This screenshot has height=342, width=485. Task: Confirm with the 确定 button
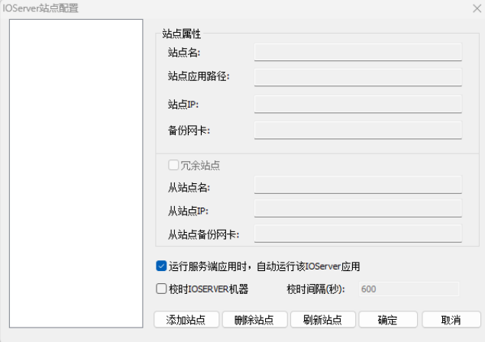click(x=388, y=319)
